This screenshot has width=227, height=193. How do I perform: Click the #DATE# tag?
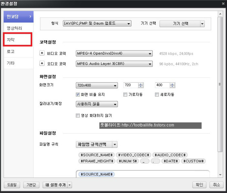coord(171,161)
